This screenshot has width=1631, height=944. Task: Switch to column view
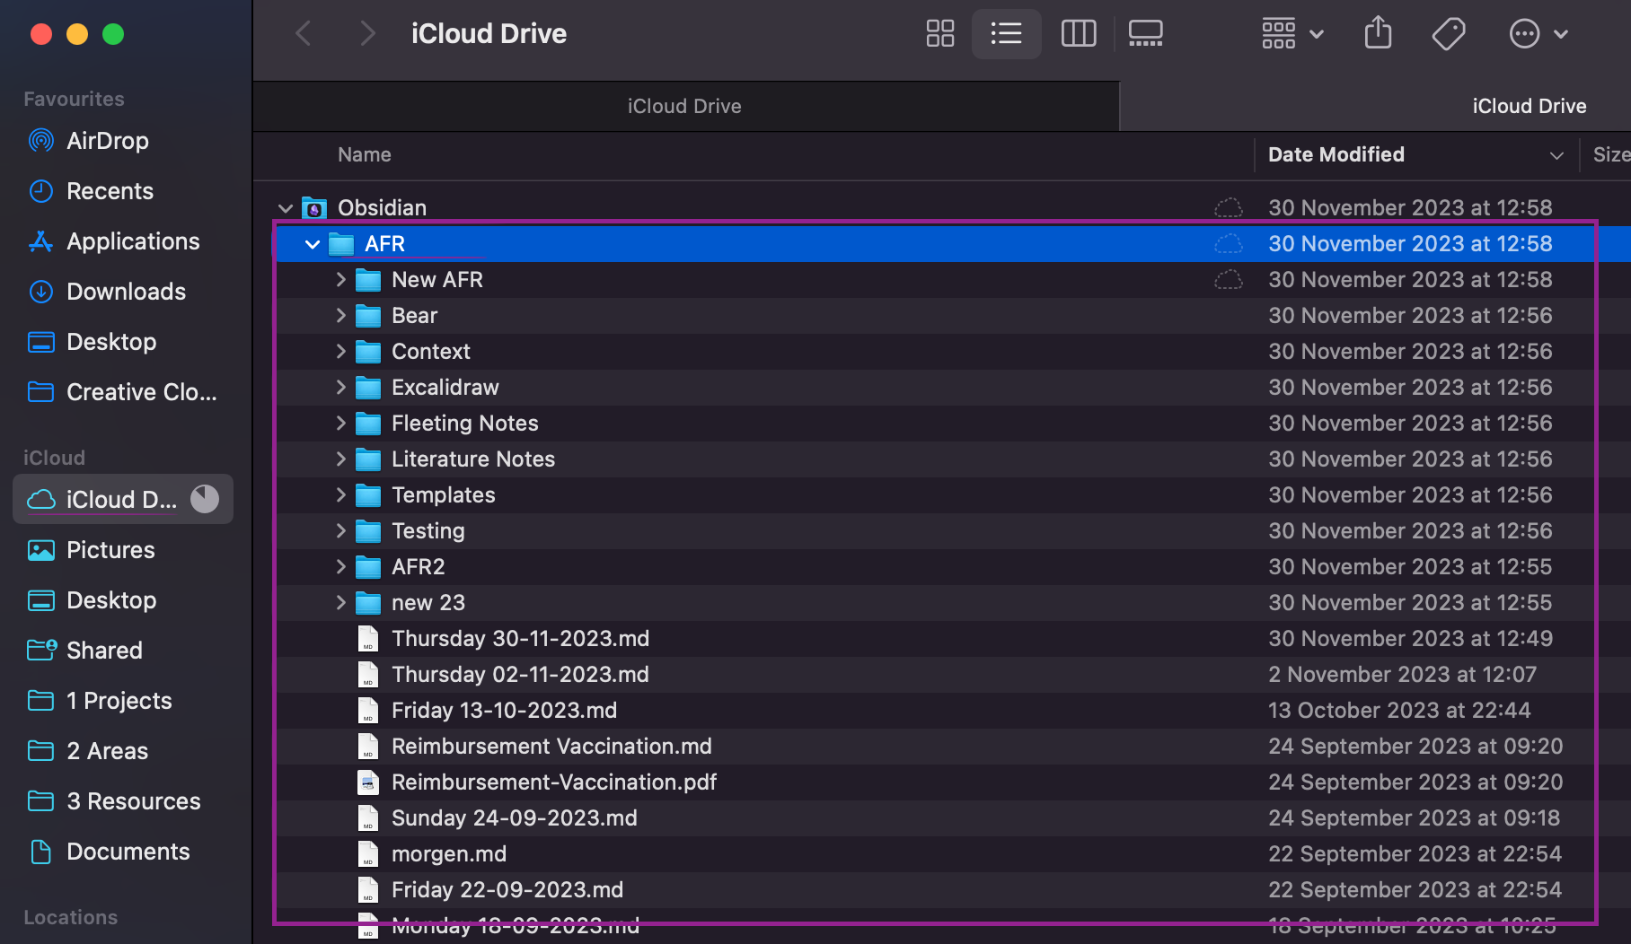click(x=1078, y=34)
